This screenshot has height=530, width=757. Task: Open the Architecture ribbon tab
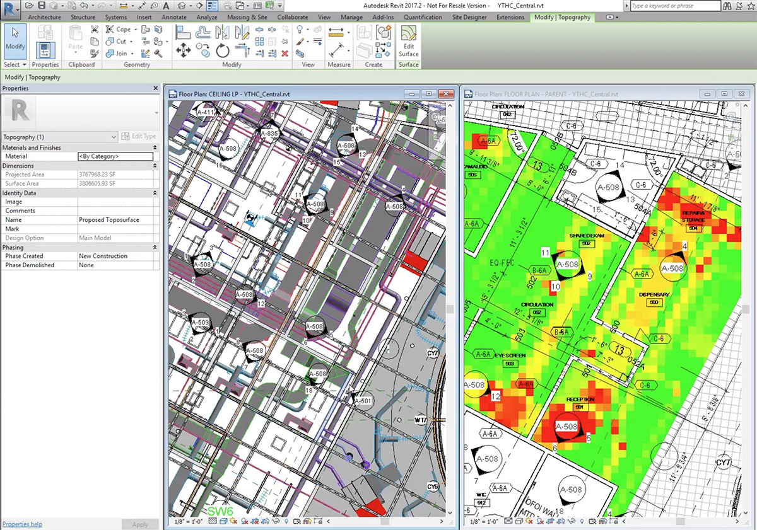pos(45,18)
